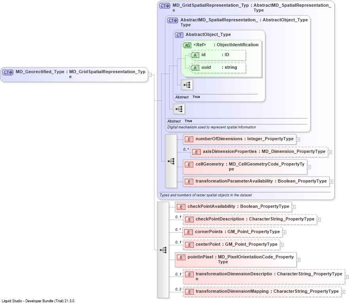Expand the cellGeometry element
Viewport: 349px width, 303px height.
pos(309,167)
